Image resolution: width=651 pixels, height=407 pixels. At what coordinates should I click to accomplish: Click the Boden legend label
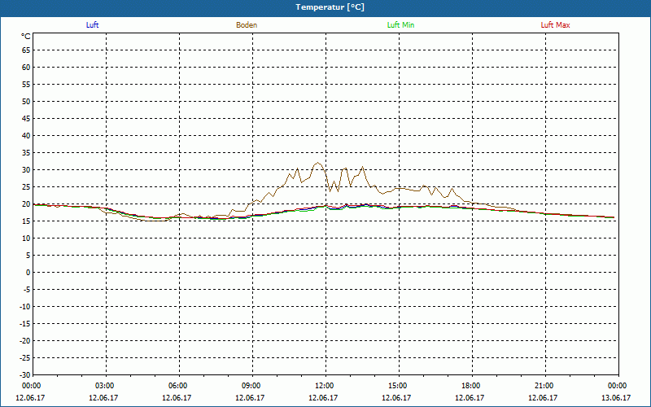[247, 25]
